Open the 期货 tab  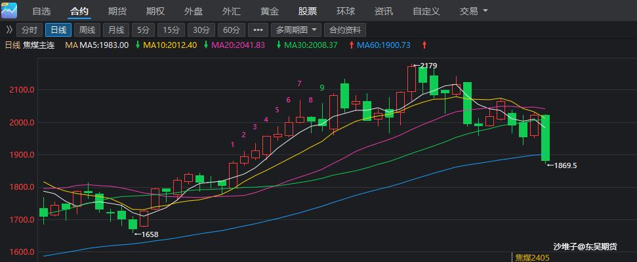(x=117, y=11)
